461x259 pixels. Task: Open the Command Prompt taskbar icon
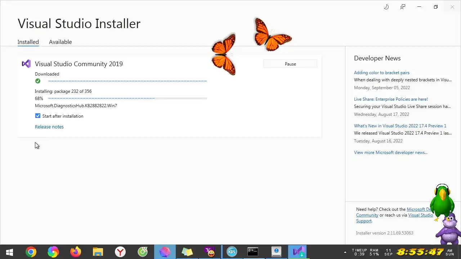tap(253, 252)
